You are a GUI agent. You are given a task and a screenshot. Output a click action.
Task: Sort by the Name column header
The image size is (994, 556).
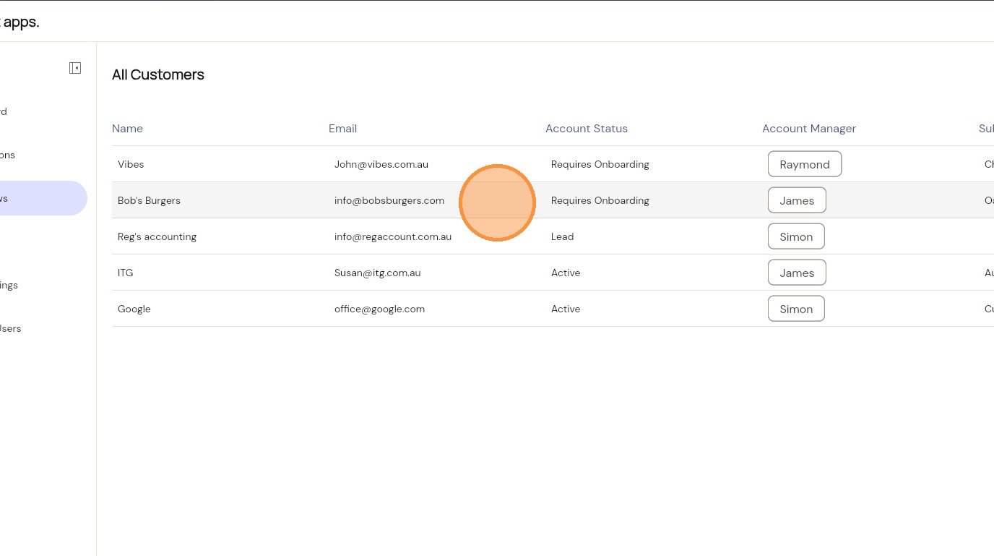(127, 129)
